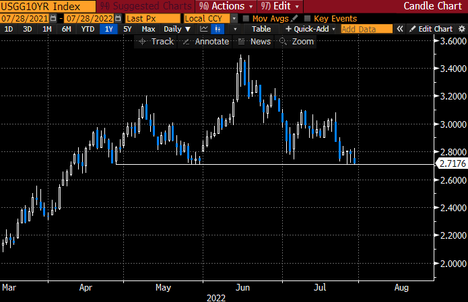Show News on the chart

point(255,42)
